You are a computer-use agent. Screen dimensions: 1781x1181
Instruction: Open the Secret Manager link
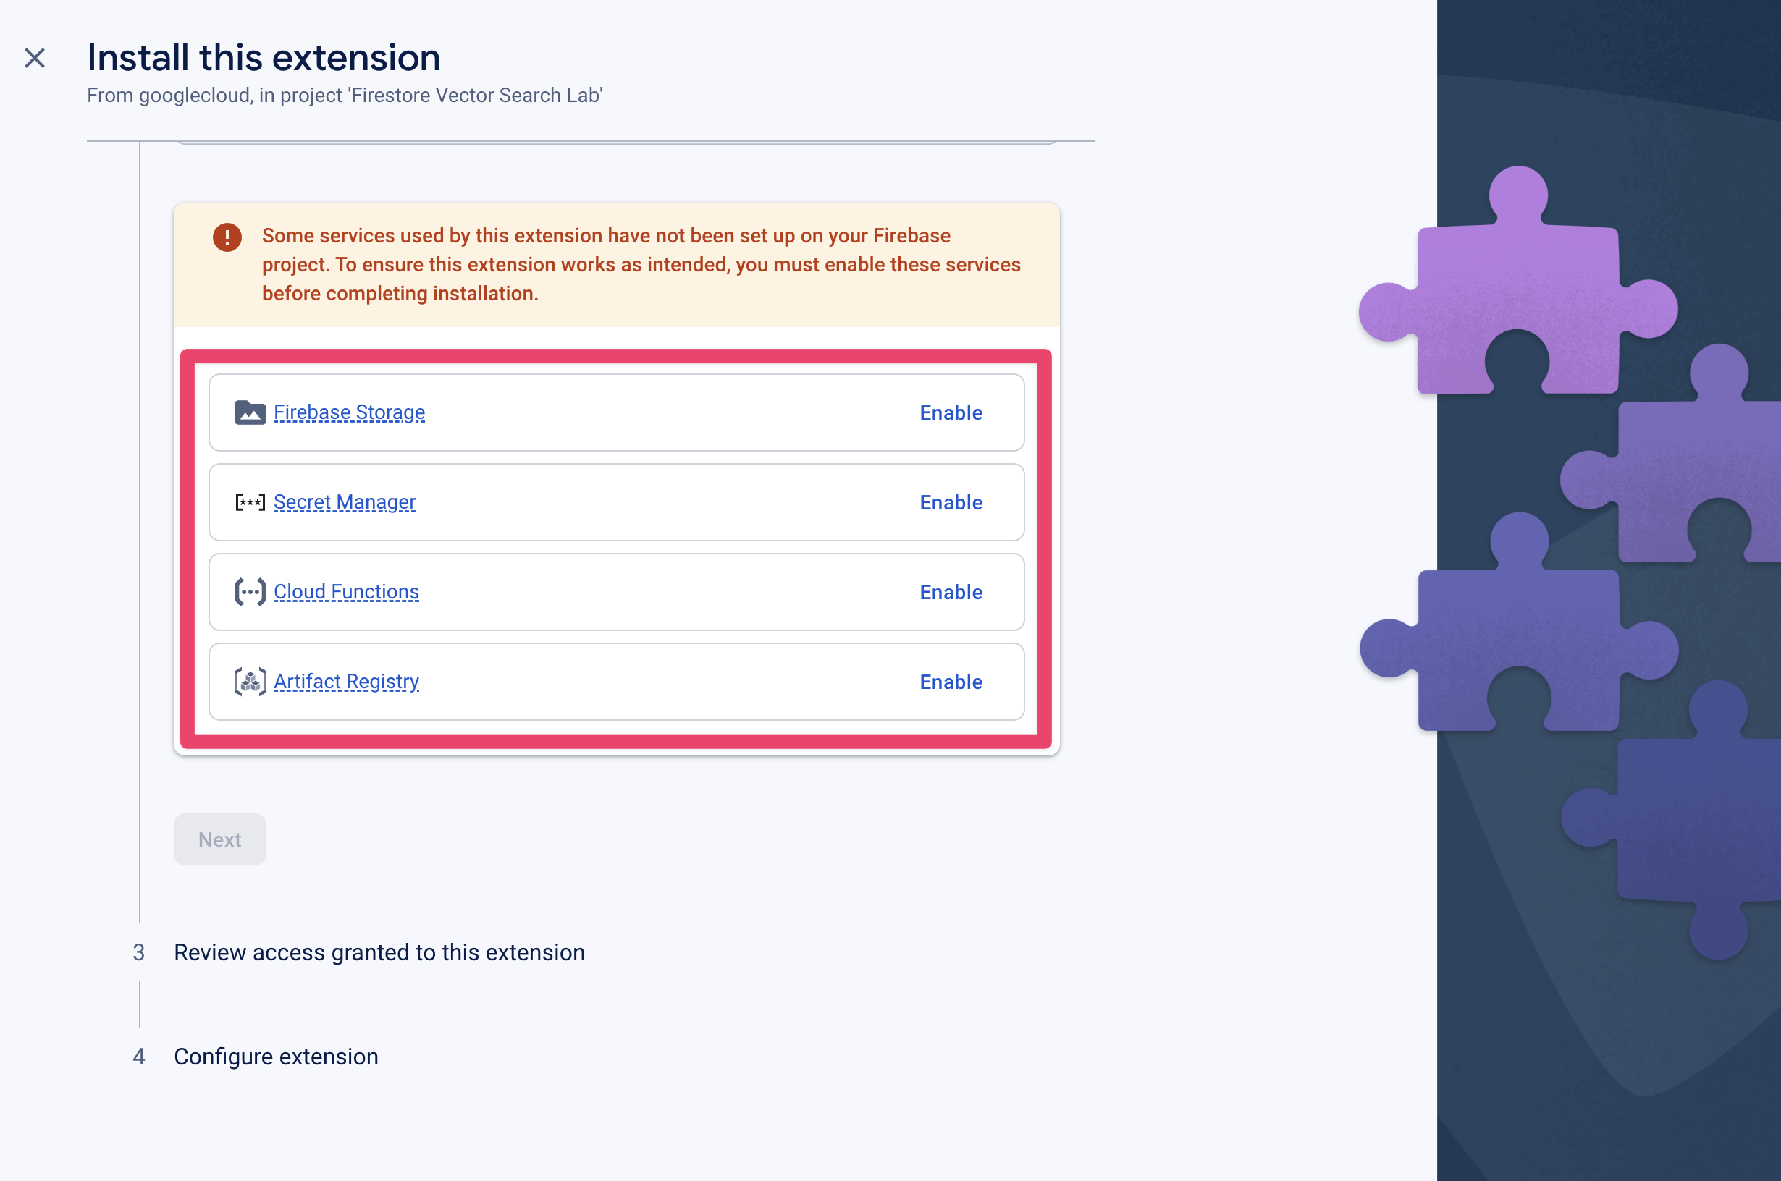[x=344, y=502]
